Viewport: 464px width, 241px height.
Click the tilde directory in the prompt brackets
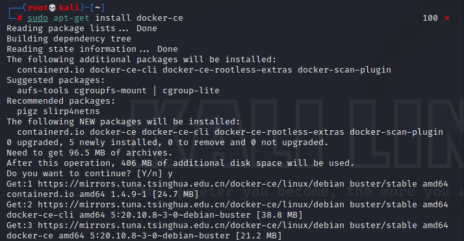[97, 7]
